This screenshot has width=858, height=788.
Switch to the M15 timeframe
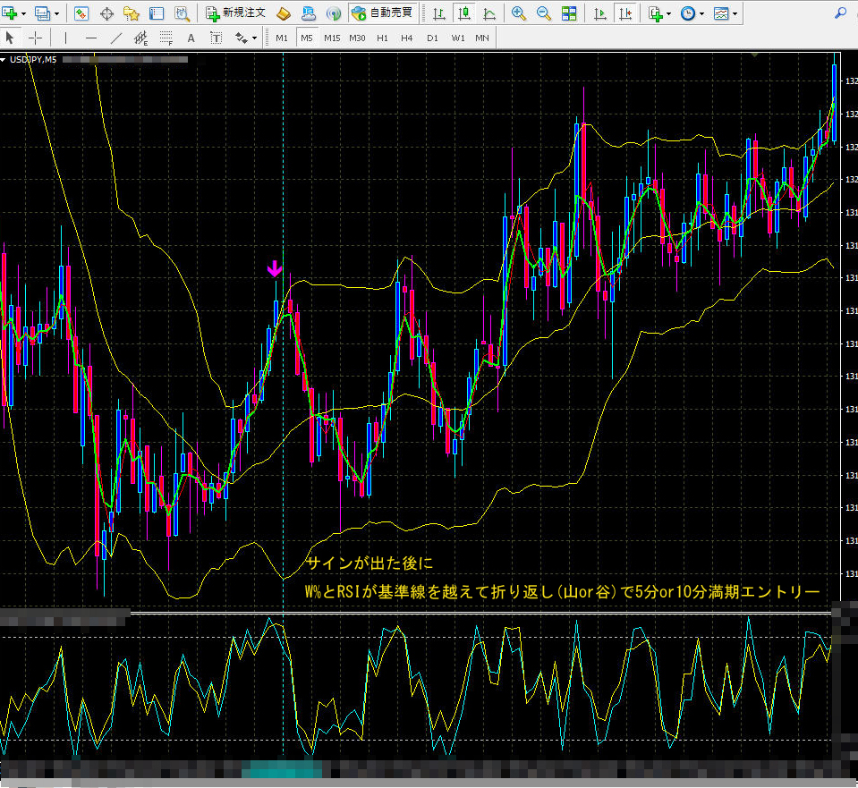[x=332, y=38]
